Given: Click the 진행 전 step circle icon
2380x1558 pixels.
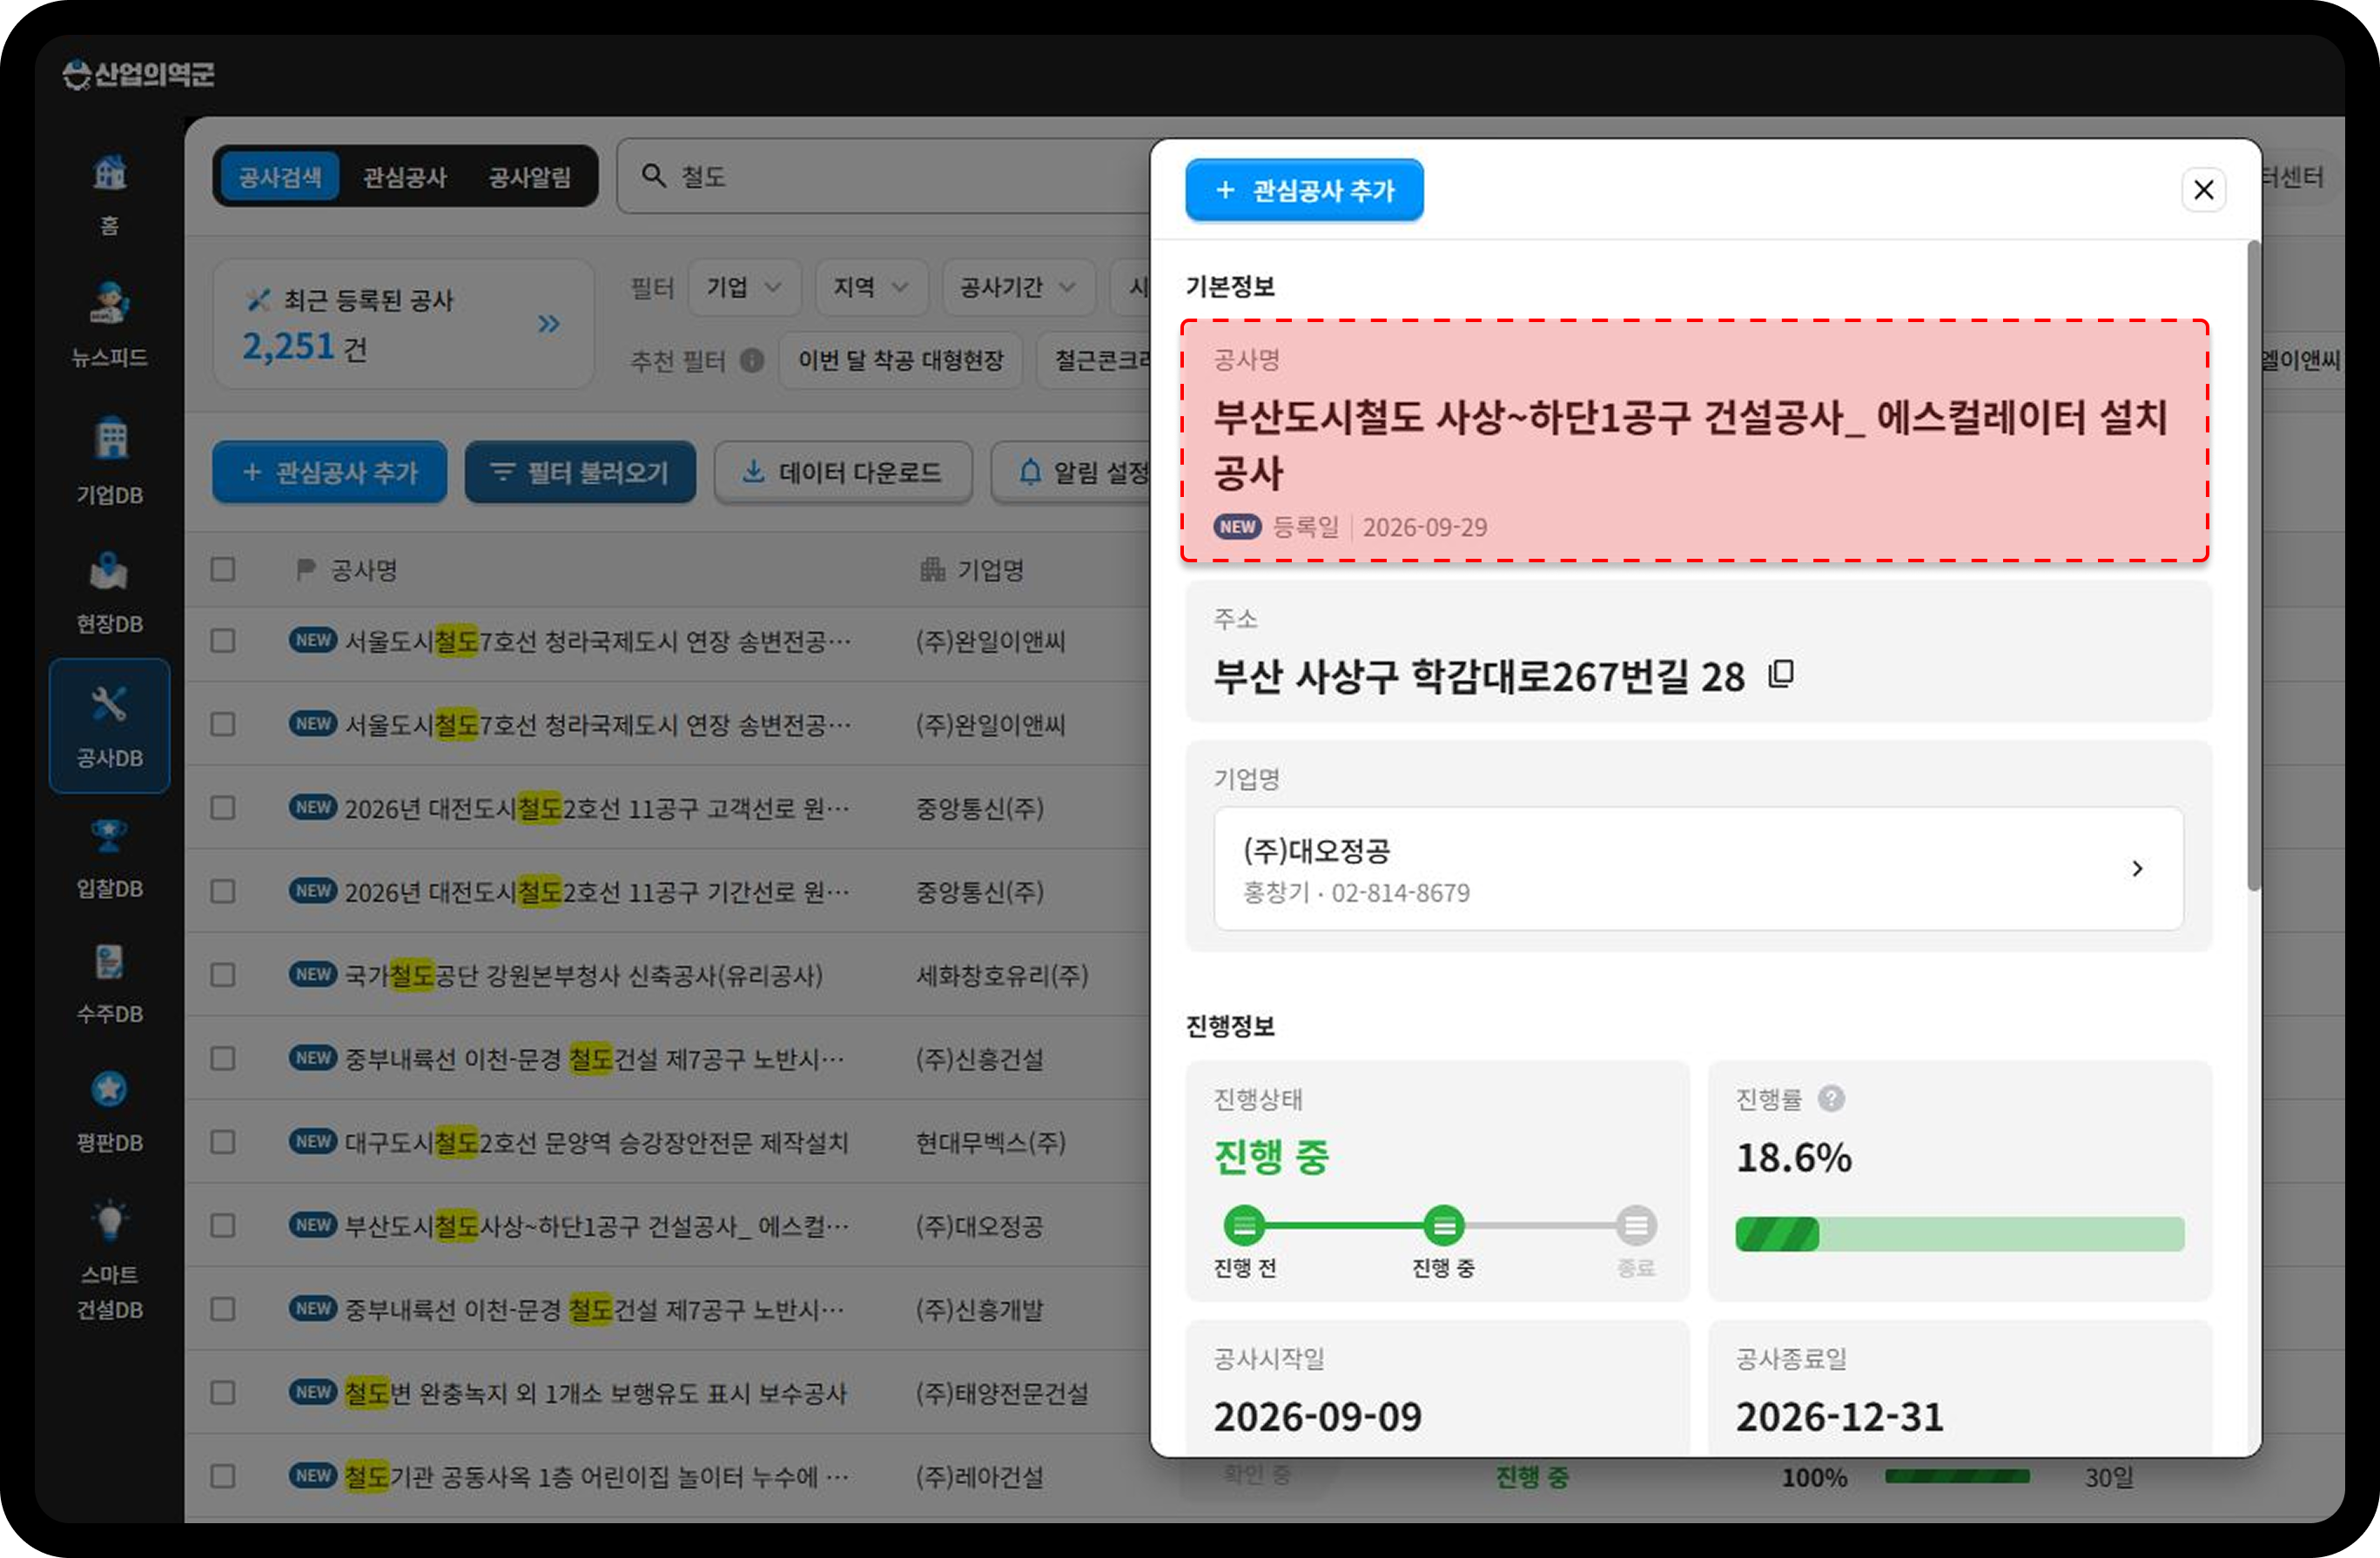Looking at the screenshot, I should [1244, 1225].
